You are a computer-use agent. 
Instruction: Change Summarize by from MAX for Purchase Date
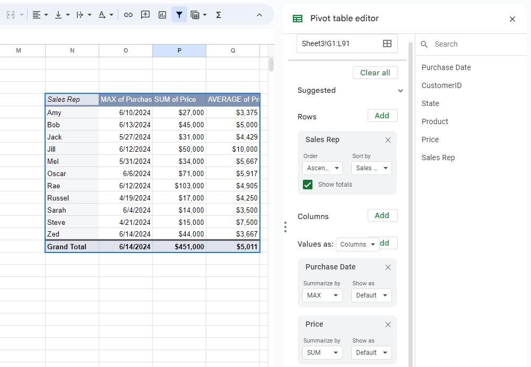point(322,295)
